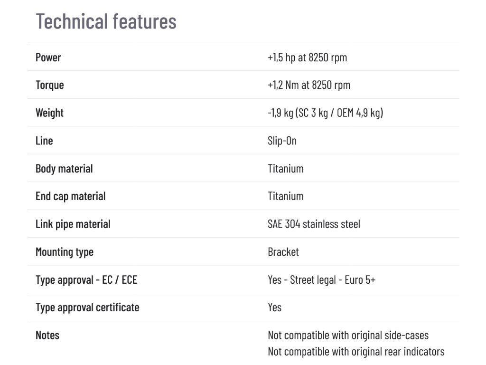The image size is (486, 365).
Task: Click the Bracket value
Action: (283, 252)
